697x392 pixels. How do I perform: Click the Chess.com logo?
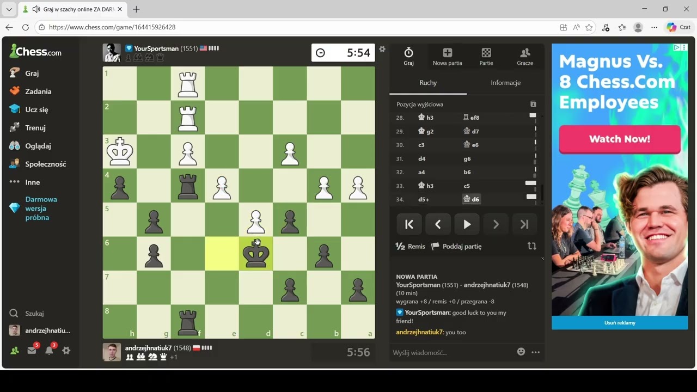click(35, 52)
